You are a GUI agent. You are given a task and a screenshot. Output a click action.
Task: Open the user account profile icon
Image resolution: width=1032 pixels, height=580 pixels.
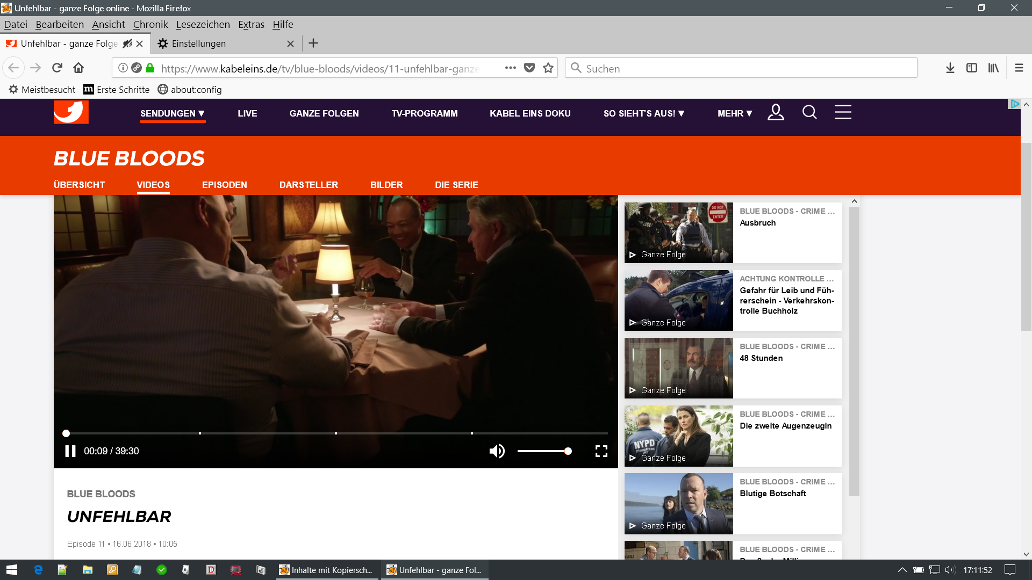point(776,113)
